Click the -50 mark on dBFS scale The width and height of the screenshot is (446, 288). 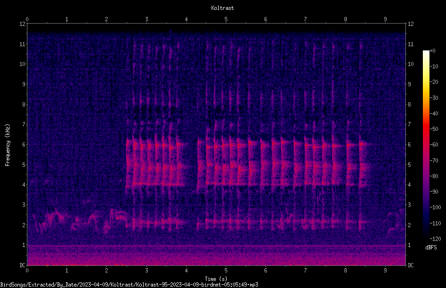point(434,129)
